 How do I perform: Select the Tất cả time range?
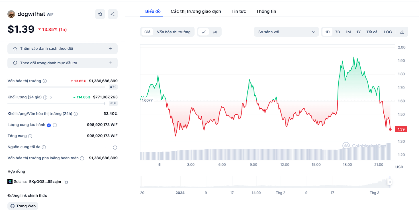pos(372,32)
